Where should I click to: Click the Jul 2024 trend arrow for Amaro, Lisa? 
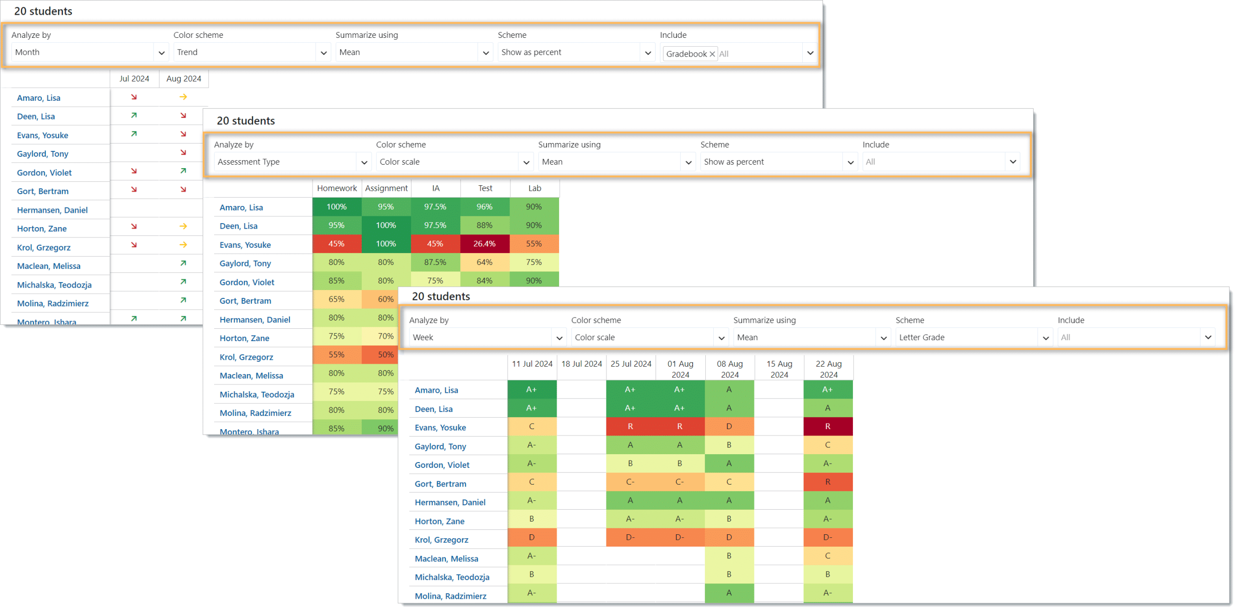(134, 97)
